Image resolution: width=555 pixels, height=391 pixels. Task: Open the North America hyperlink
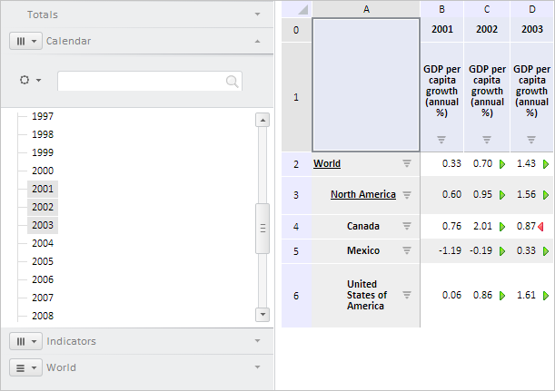tap(362, 194)
